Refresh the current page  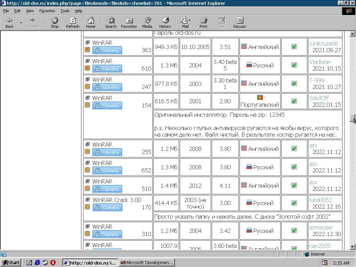coord(73,23)
